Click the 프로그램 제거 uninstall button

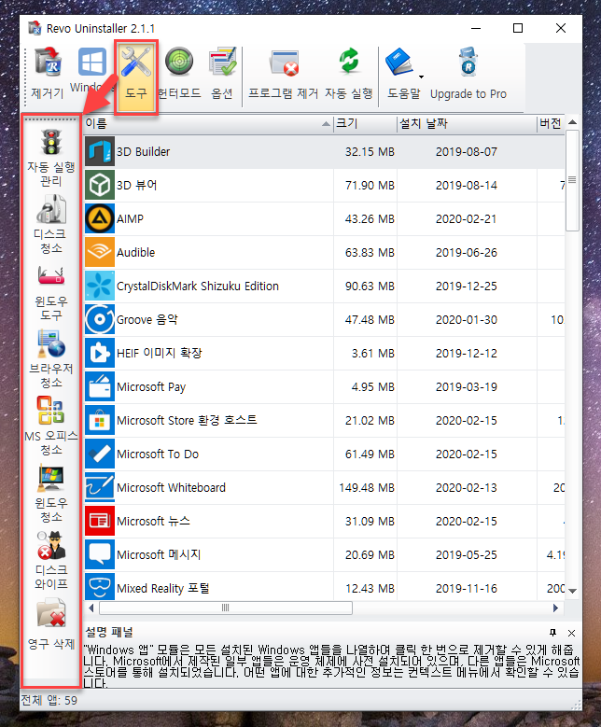point(284,74)
